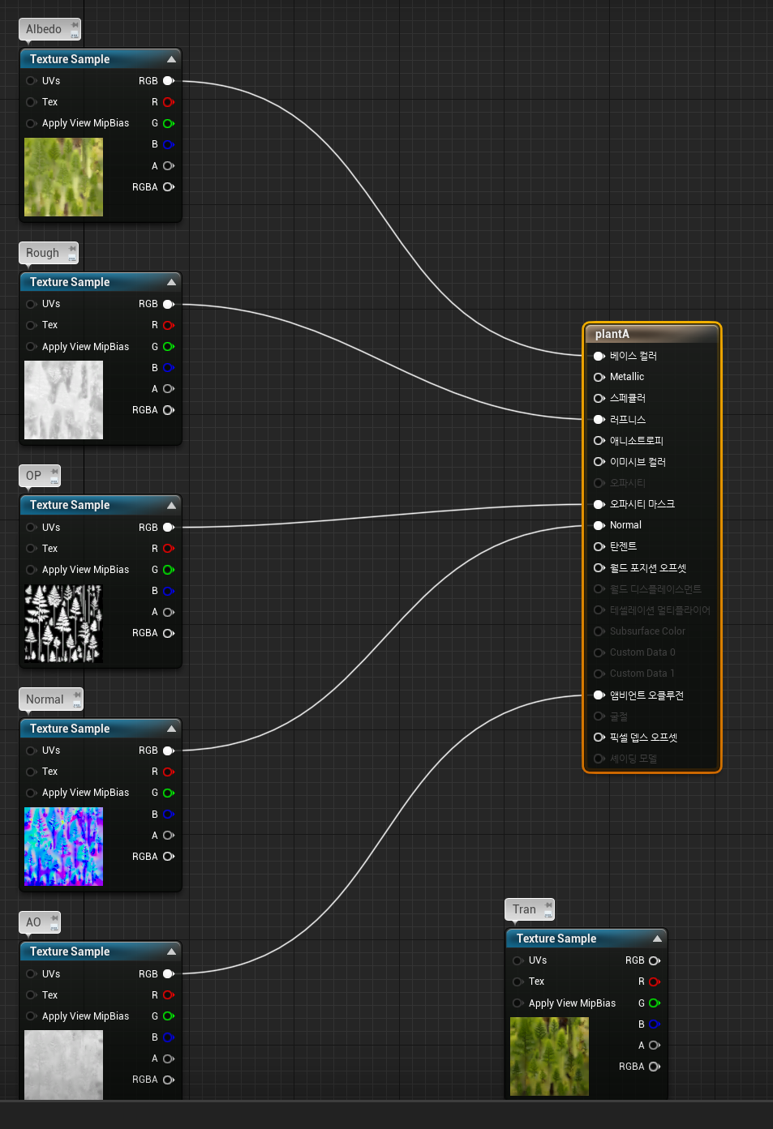773x1129 pixels.
Task: Click the Rough node RGBA output pin
Action: (x=169, y=410)
